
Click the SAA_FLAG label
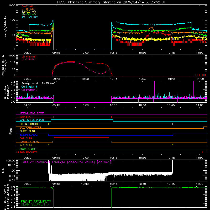pos(26,138)
